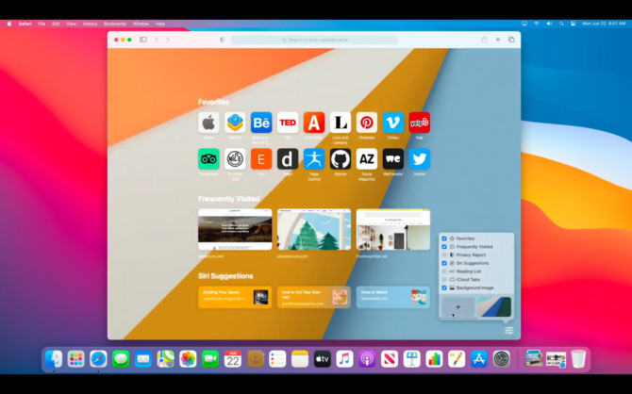Show the tab overview
Image resolution: width=632 pixels, height=394 pixels.
[511, 40]
